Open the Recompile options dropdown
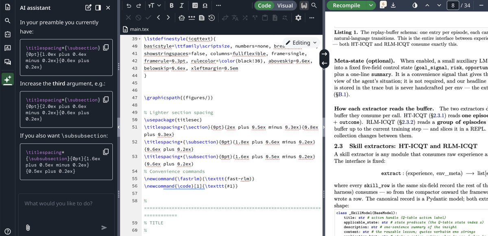Viewport: 488px width, 236px height. pyautogui.click(x=370, y=5)
